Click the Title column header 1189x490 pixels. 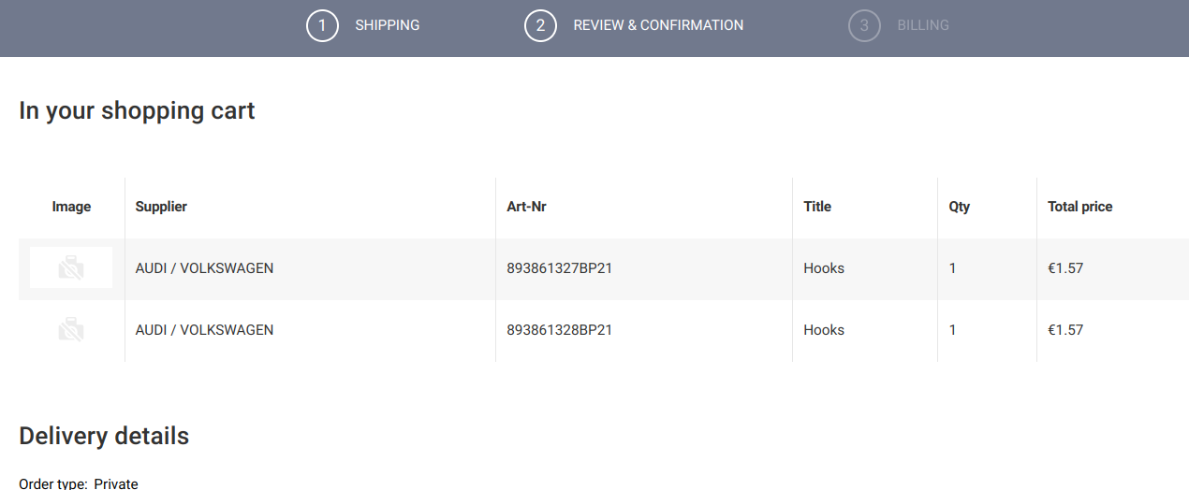coord(817,207)
